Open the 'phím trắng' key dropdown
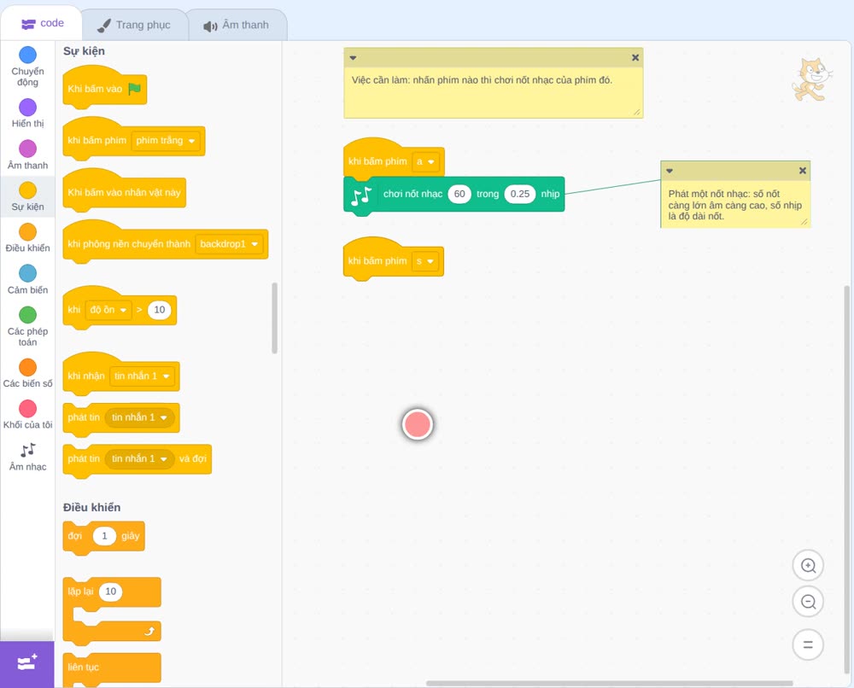This screenshot has height=688, width=854. coord(166,141)
